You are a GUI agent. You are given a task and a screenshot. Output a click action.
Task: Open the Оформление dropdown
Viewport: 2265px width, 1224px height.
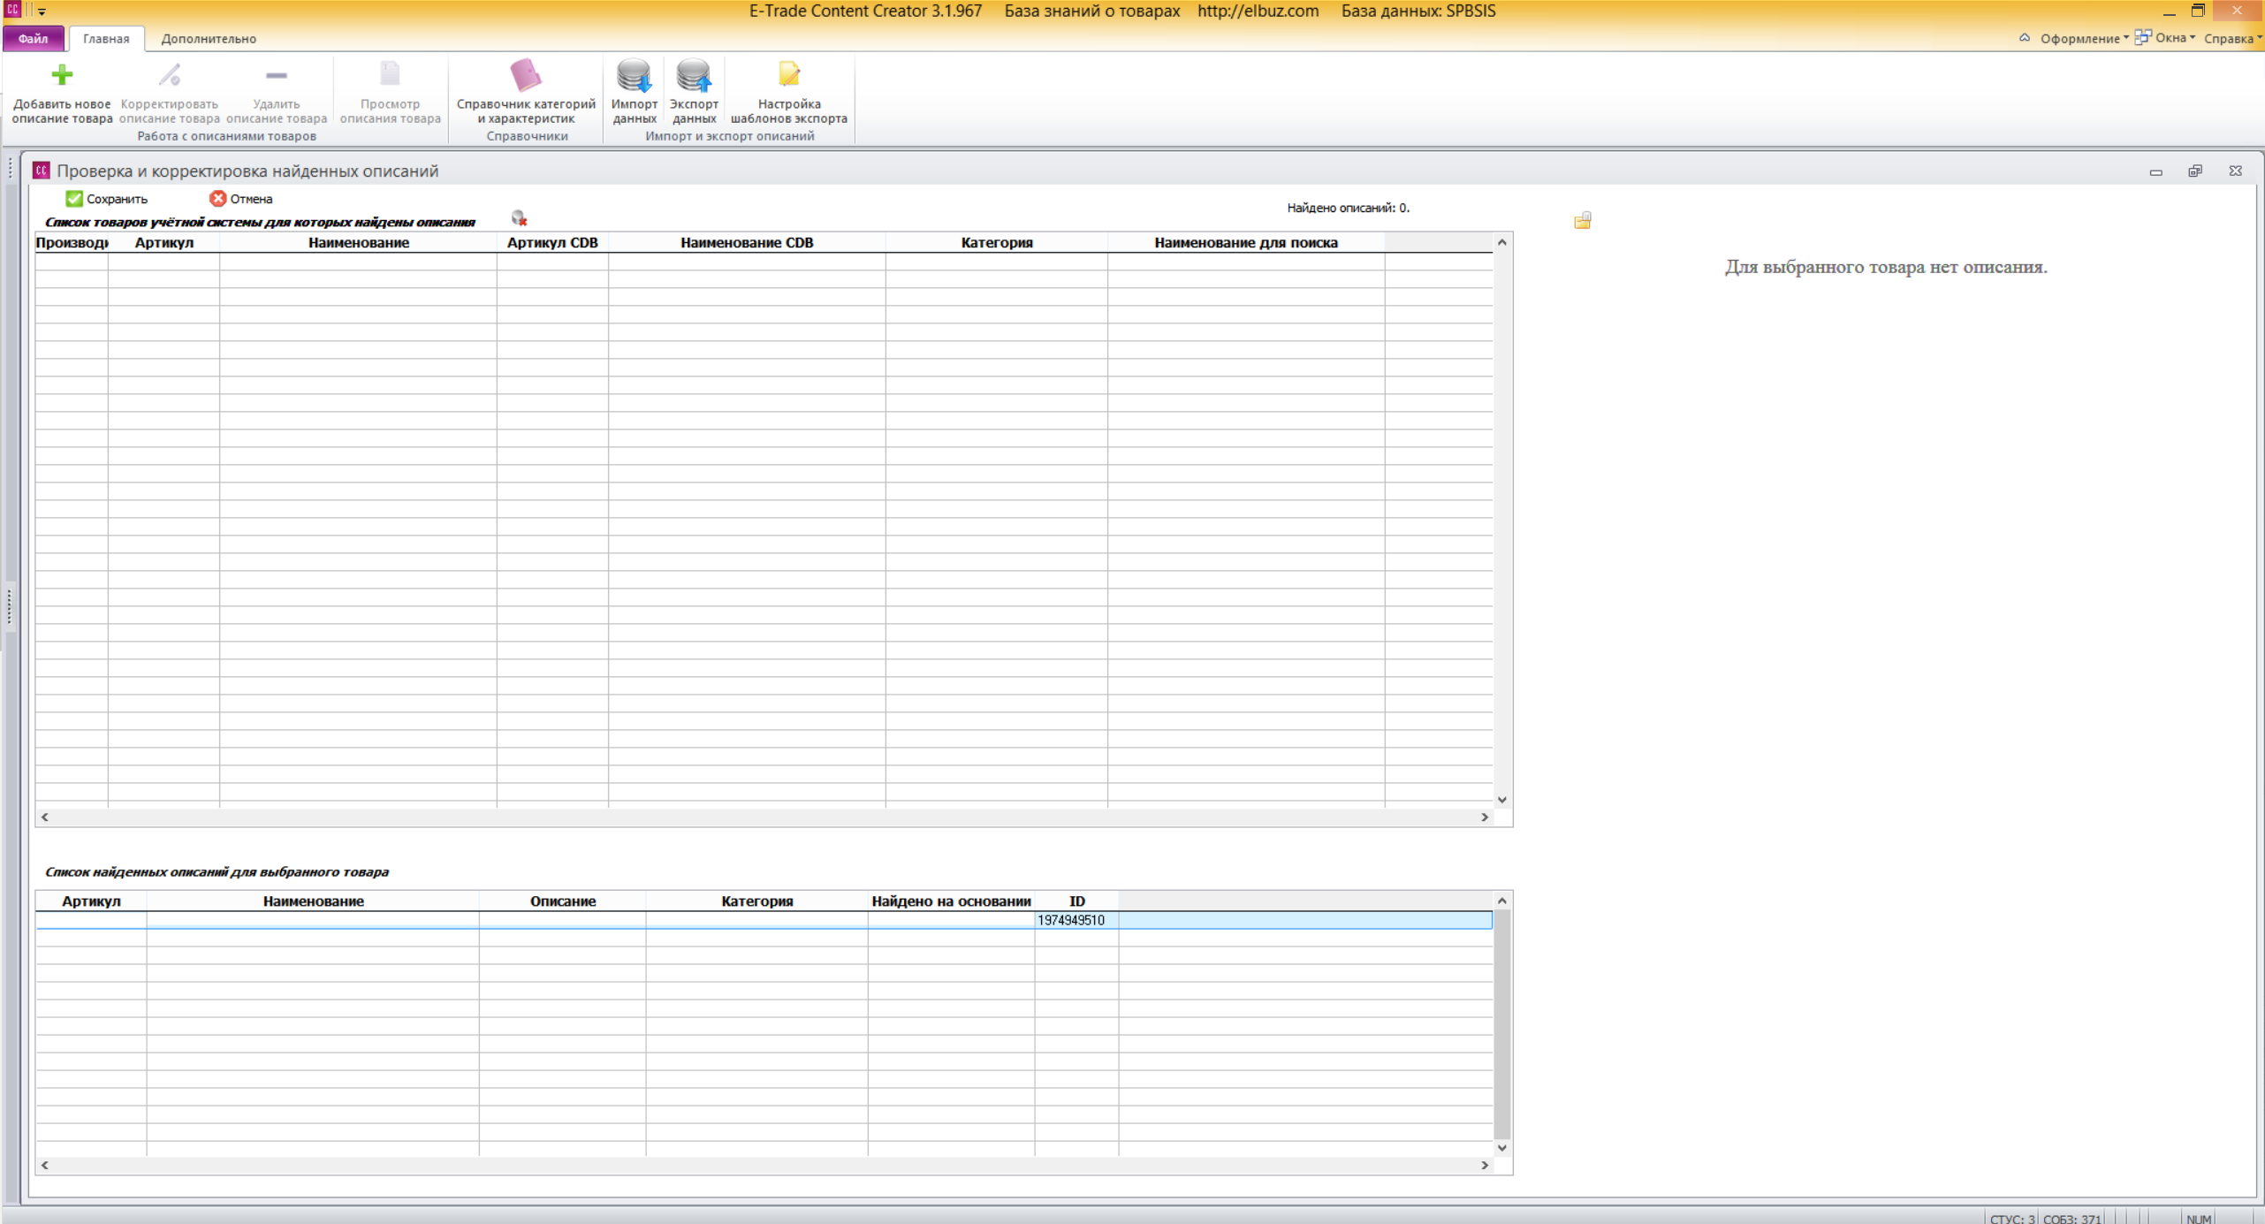click(x=2084, y=38)
